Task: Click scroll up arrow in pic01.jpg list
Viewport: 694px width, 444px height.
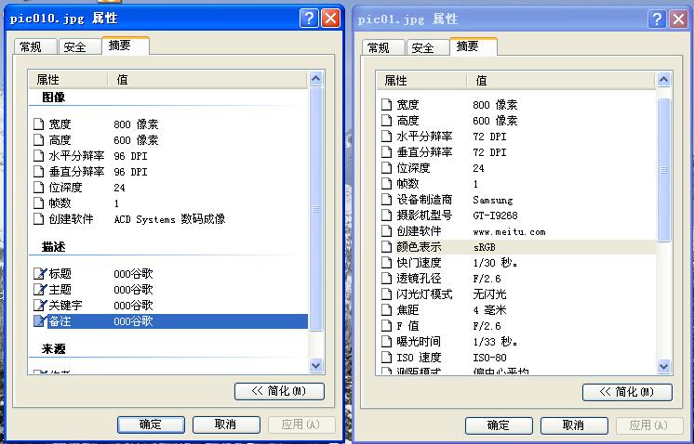Action: pyautogui.click(x=663, y=80)
